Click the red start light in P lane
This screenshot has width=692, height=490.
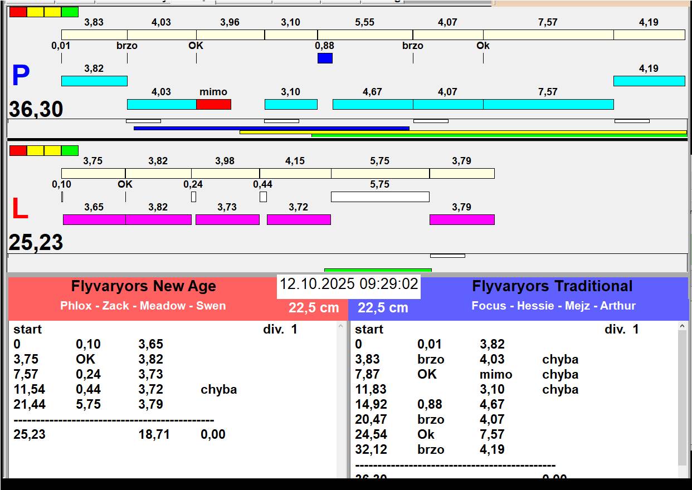[x=18, y=12]
